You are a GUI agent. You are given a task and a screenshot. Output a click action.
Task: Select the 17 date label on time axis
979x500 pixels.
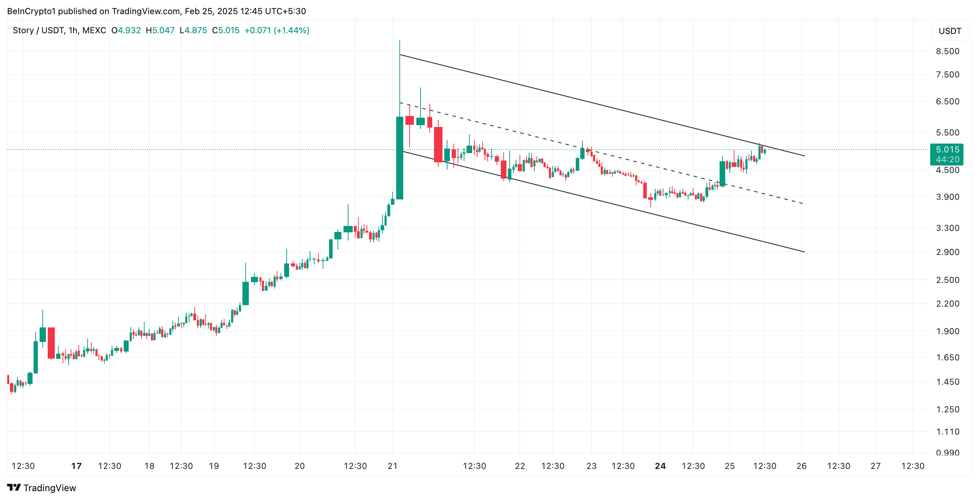pyautogui.click(x=76, y=466)
